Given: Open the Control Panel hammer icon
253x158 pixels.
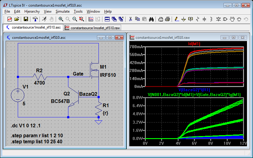Looking at the screenshot, I should [35, 19].
